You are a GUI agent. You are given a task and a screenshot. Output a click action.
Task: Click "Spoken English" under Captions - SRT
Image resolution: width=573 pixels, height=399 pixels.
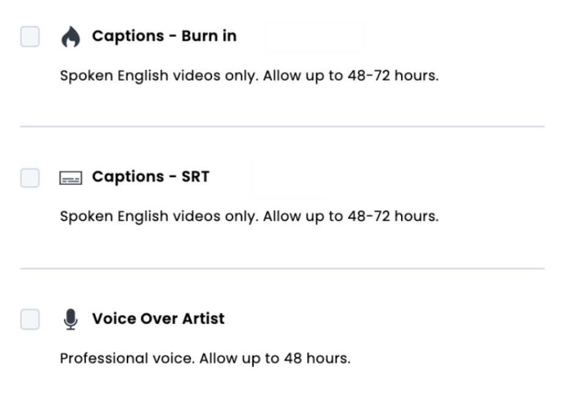[x=114, y=217]
